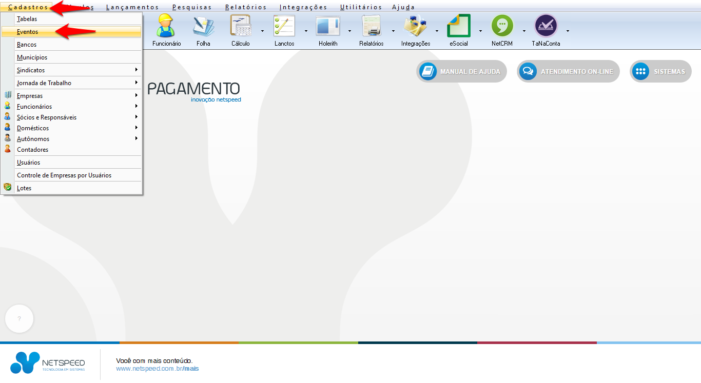Open the Holerith toolbar icon

(x=328, y=27)
